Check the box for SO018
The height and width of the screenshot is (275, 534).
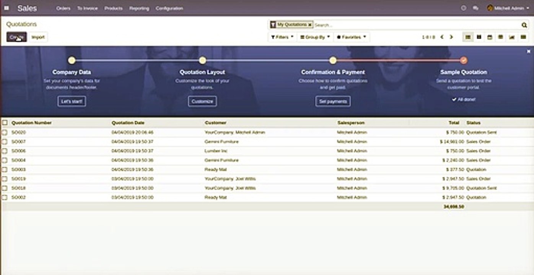pyautogui.click(x=5, y=188)
